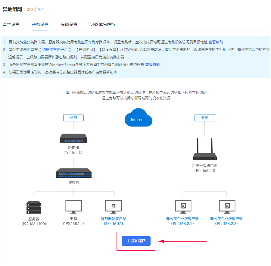Click the 电脑 (192.168.1.2) label
Viewport: 271px width, 266px height.
point(73,221)
